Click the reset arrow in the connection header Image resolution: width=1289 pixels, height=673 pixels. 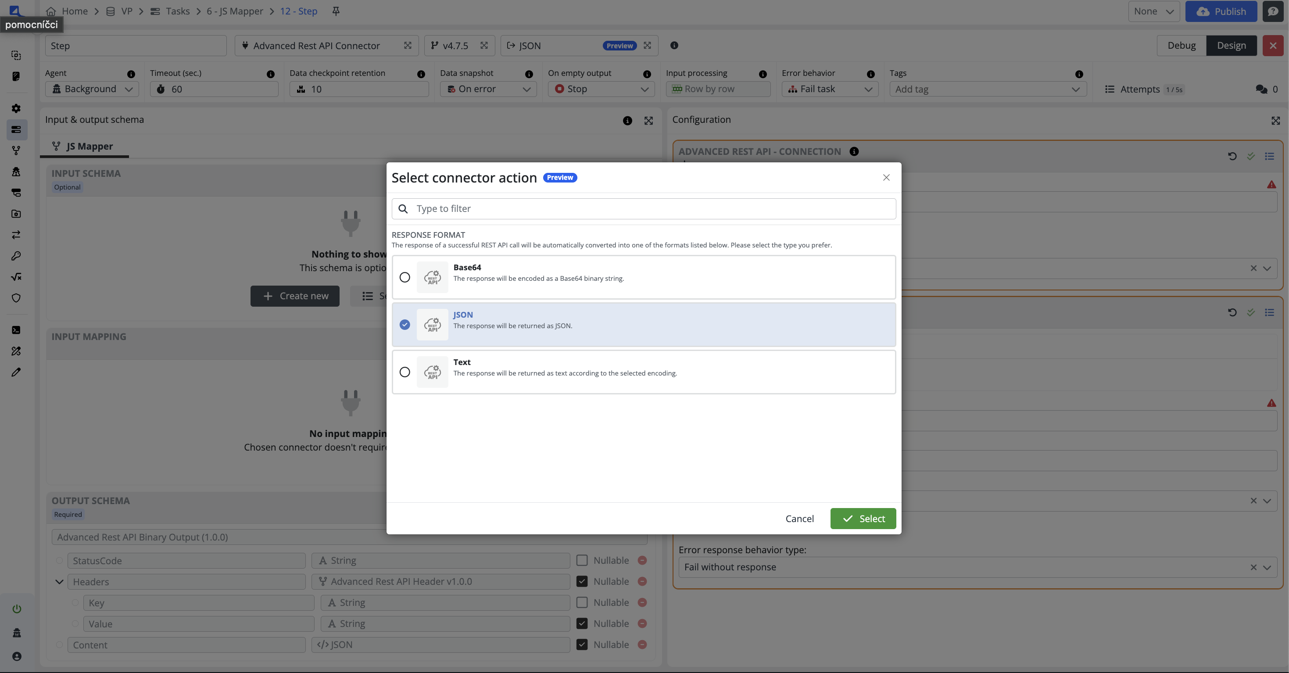pos(1232,156)
